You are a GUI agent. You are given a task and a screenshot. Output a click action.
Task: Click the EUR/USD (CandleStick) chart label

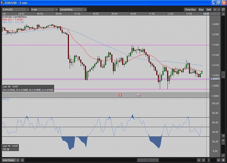coord(15,17)
